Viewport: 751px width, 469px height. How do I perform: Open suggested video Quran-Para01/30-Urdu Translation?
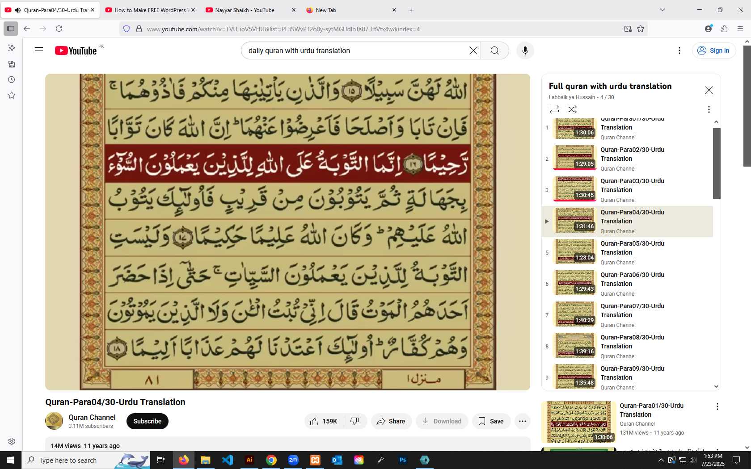point(651,410)
